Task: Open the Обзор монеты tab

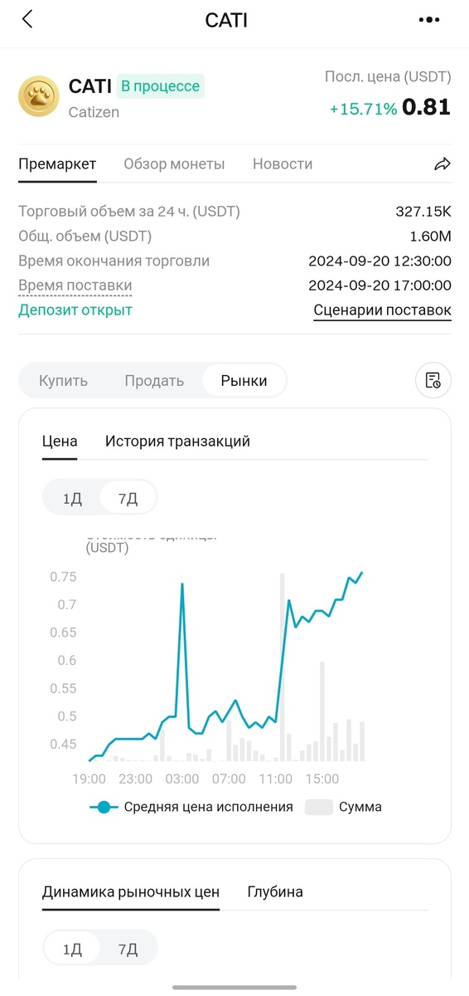Action: pos(174,164)
